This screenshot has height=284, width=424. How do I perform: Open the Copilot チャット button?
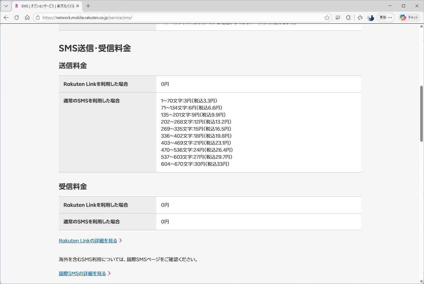click(x=409, y=18)
